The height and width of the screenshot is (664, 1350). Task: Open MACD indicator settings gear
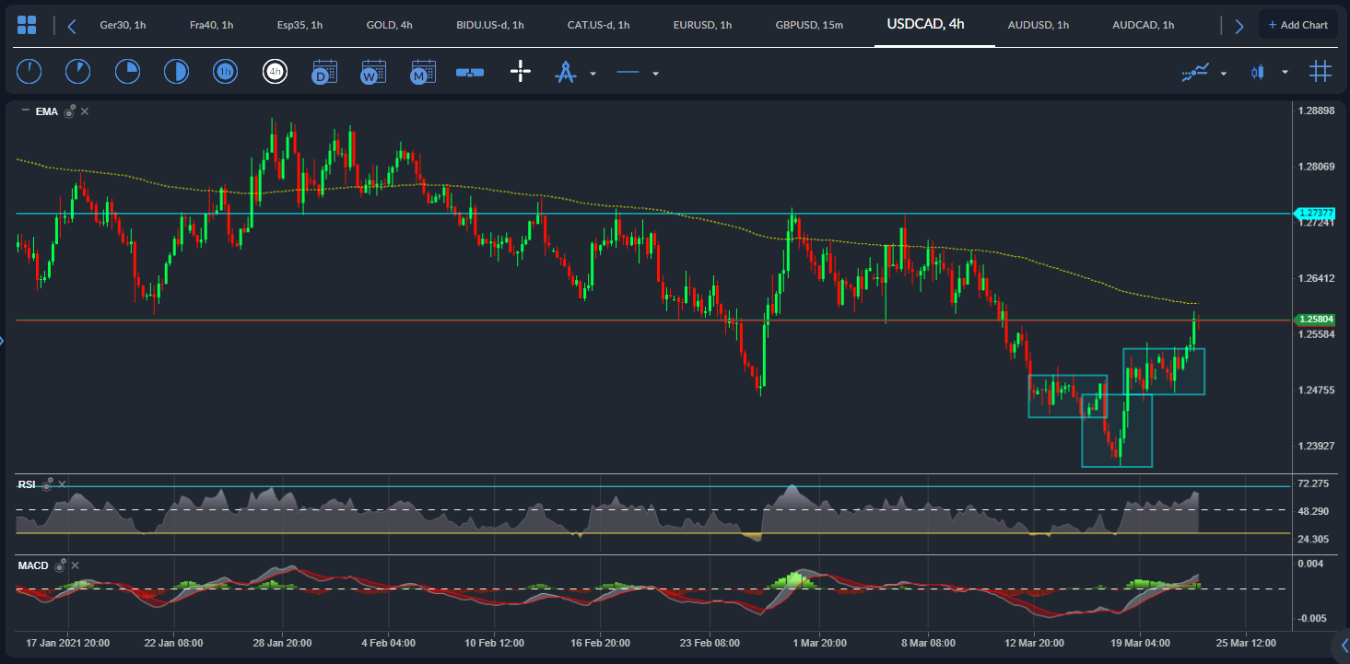(x=60, y=565)
